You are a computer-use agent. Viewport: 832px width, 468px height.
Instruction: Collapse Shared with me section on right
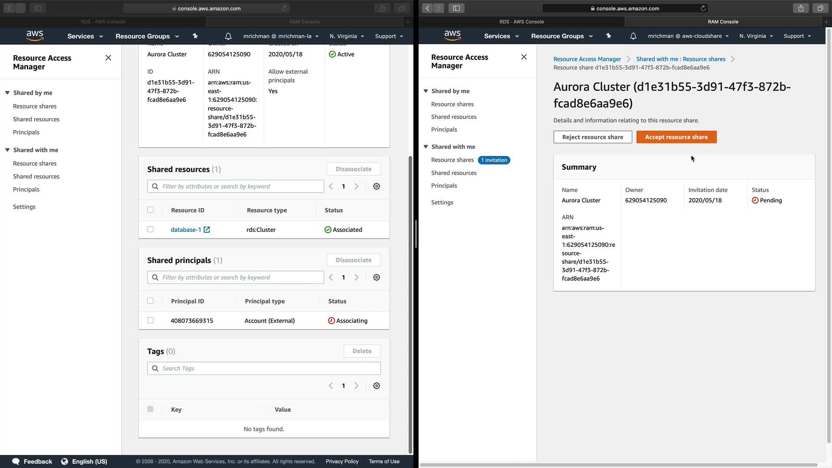coord(426,147)
